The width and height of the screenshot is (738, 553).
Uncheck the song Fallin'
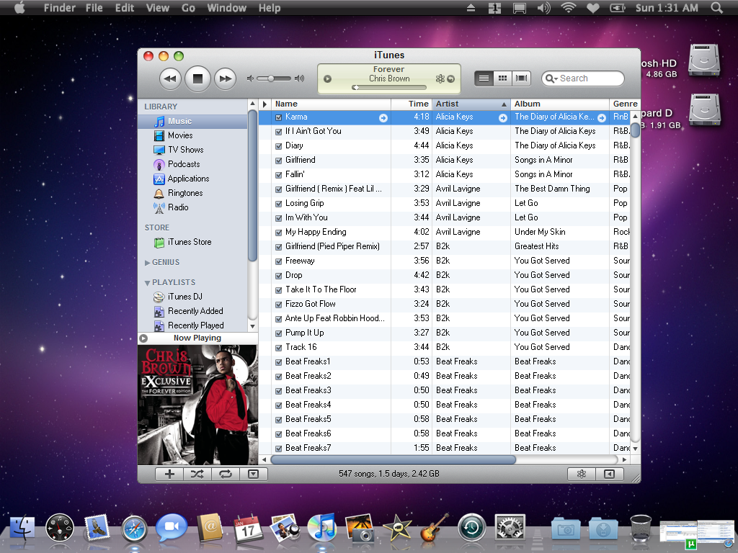(x=279, y=175)
